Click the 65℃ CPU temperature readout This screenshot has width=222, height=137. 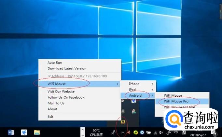pos(96,132)
